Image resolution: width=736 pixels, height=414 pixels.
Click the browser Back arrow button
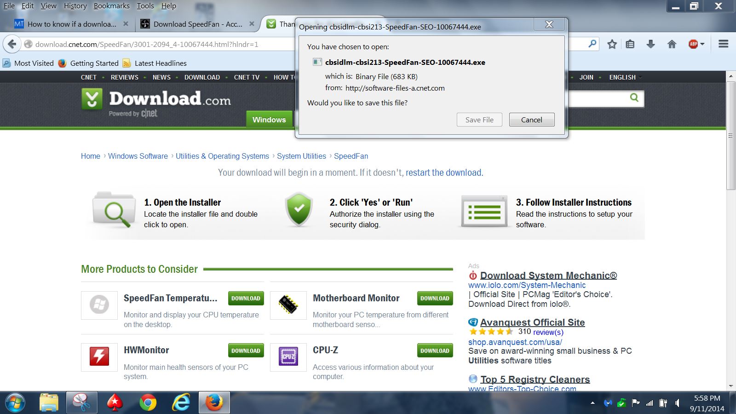pyautogui.click(x=12, y=44)
